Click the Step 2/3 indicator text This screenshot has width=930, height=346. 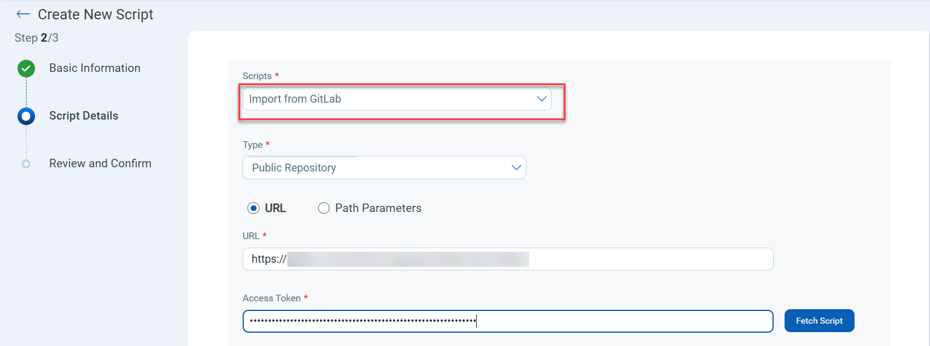point(36,38)
